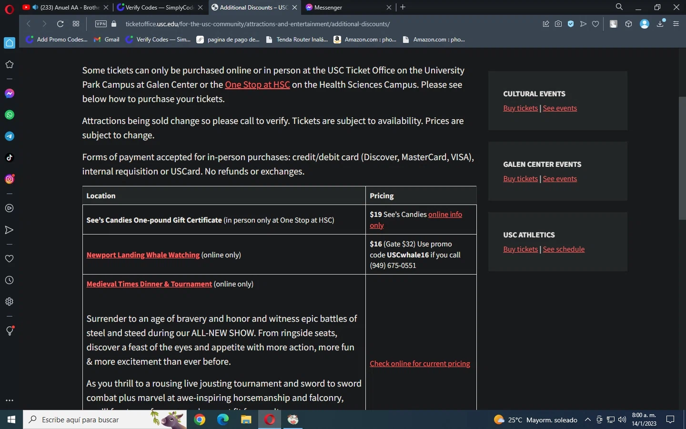
Task: Open the volume control in system tray
Action: pos(622,419)
